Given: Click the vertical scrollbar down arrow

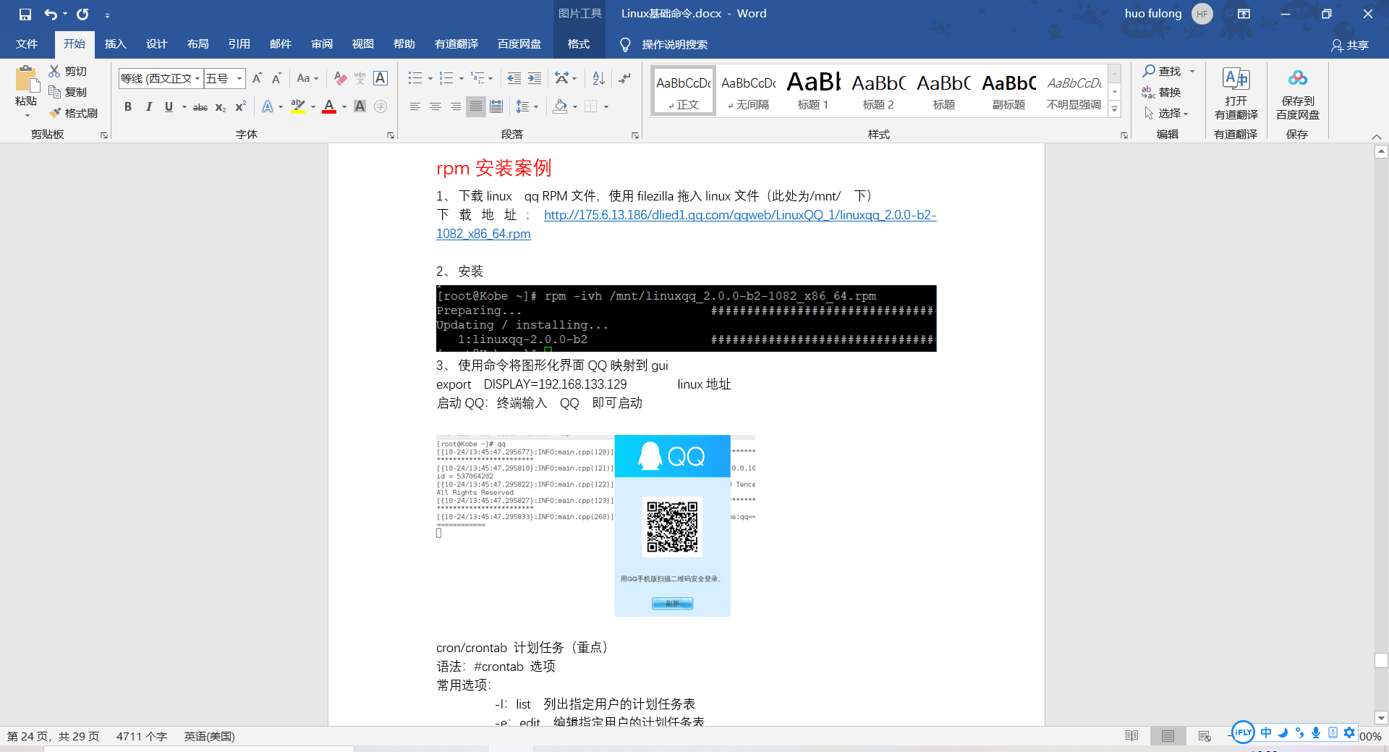Looking at the screenshot, I should (x=1382, y=718).
